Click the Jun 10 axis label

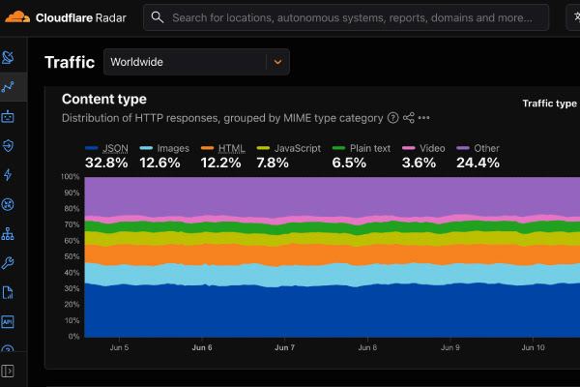[x=533, y=347]
